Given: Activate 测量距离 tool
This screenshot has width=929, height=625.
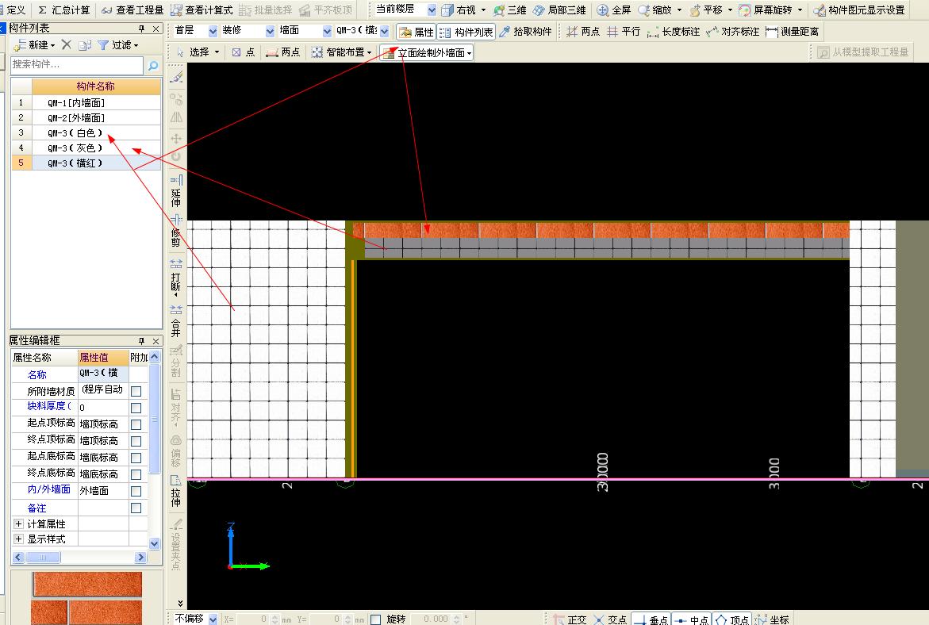Looking at the screenshot, I should point(792,32).
